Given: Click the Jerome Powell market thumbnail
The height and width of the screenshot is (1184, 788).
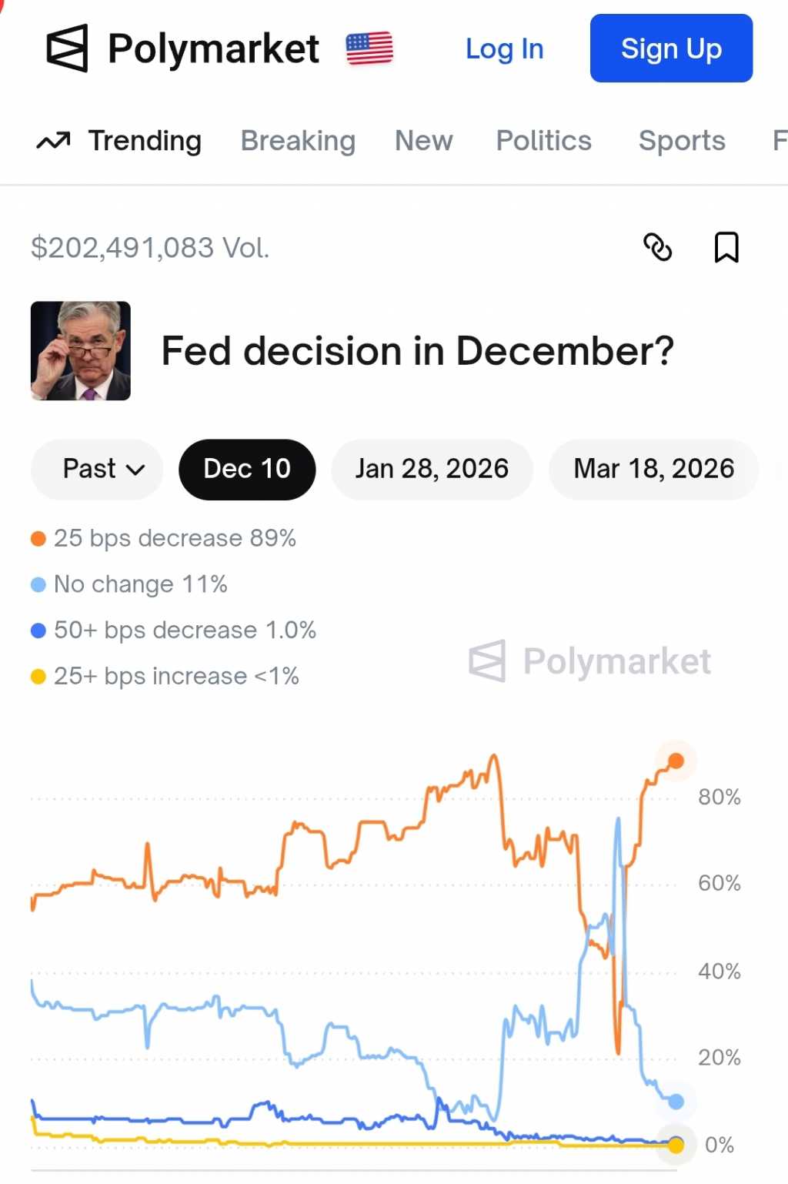Looking at the screenshot, I should pos(81,351).
